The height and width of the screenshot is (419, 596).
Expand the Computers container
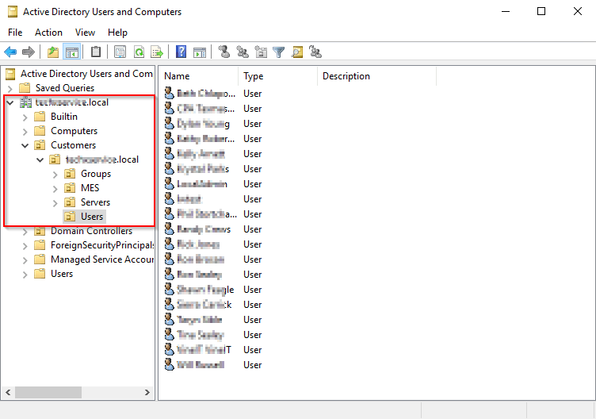pos(25,131)
